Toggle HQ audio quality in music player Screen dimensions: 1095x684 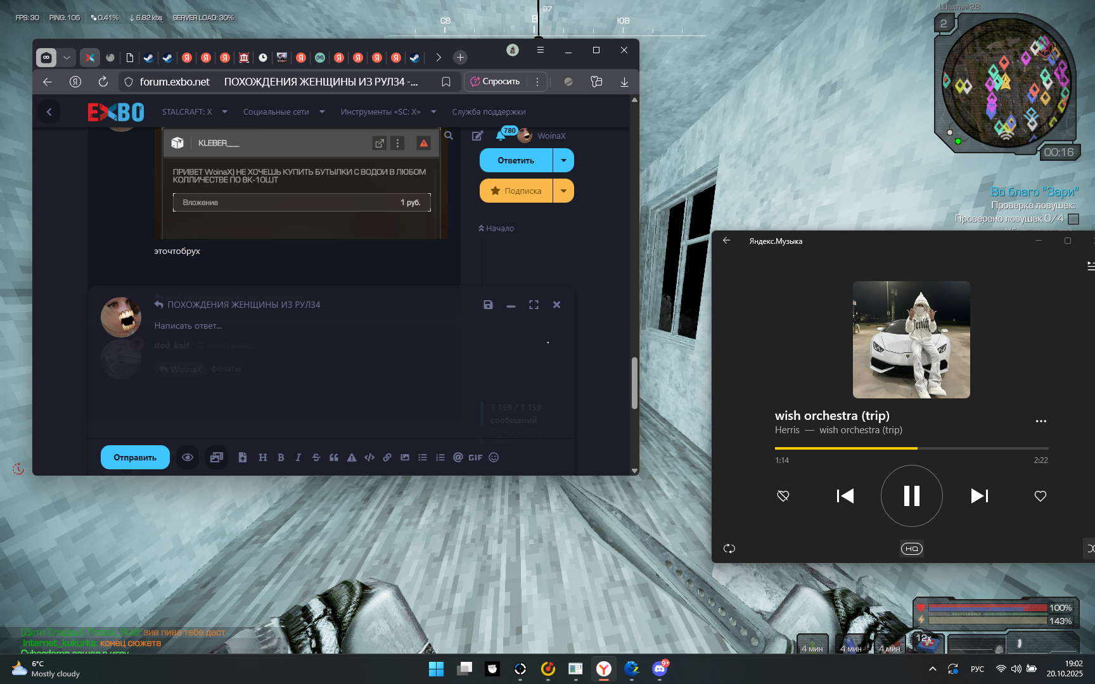tap(911, 548)
